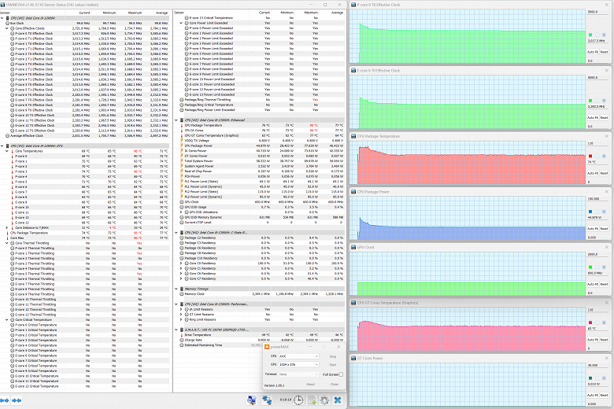Click green color swatch on P-core 0 graph
This screenshot has height=409, width=614.
590,35
